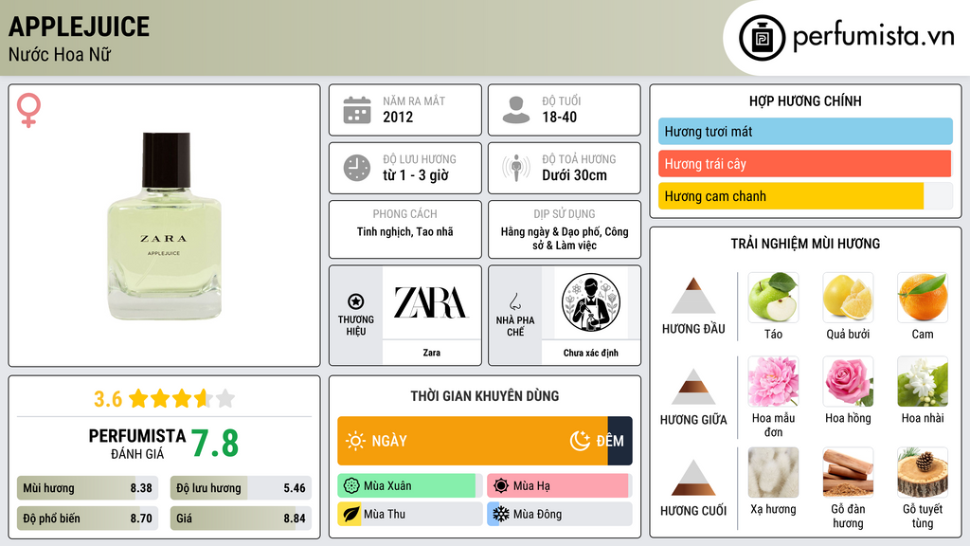The width and height of the screenshot is (970, 546).
Task: Click the moon icon next to Đêm
Action: (x=580, y=441)
